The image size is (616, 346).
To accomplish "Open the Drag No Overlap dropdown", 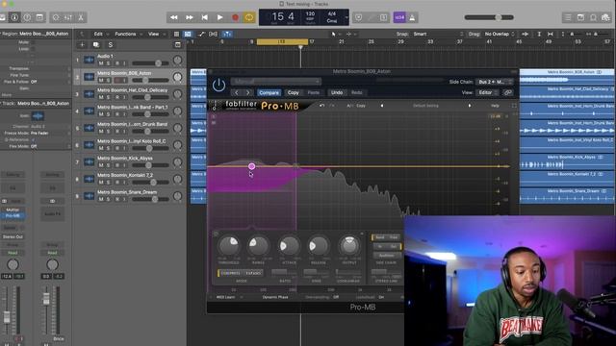I will 500,35.
